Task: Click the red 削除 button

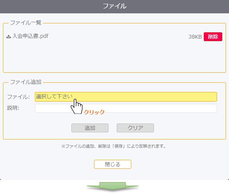Action: point(213,37)
